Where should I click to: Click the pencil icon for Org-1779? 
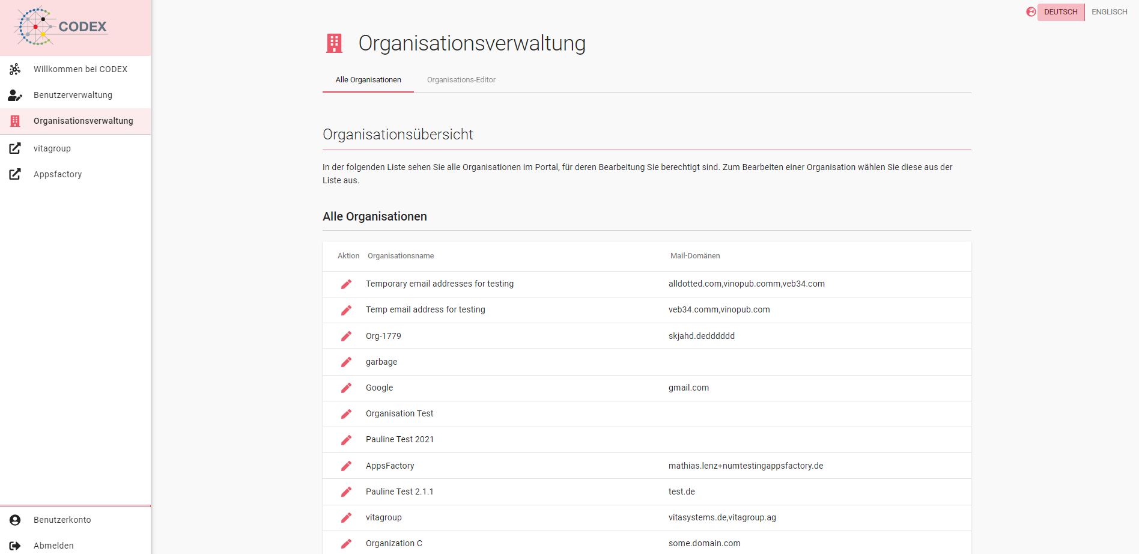[x=346, y=336]
